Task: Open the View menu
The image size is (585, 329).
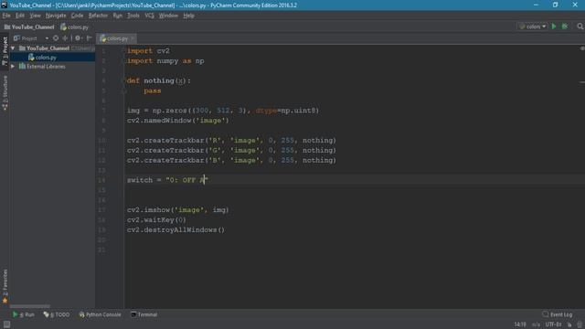Action: pyautogui.click(x=35, y=16)
